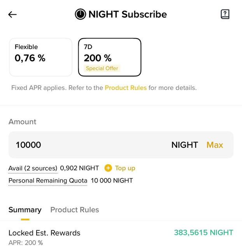This screenshot has height=249, width=242.
Task: Switch to the Summary tab
Action: click(25, 210)
